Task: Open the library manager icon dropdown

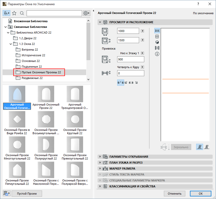Action: click(x=6, y=193)
